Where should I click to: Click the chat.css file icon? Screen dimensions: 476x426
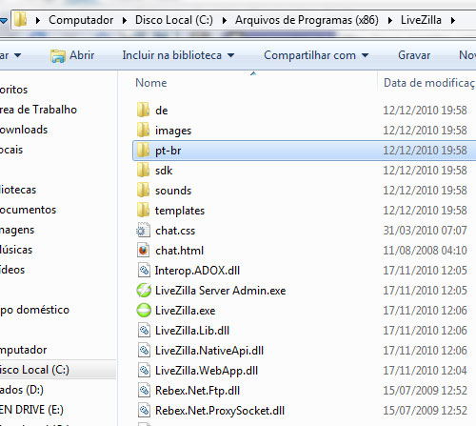tap(143, 231)
